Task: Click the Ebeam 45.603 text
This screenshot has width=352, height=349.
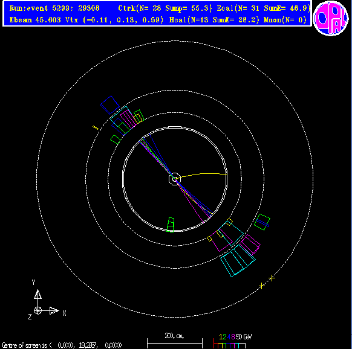Action: (x=35, y=20)
